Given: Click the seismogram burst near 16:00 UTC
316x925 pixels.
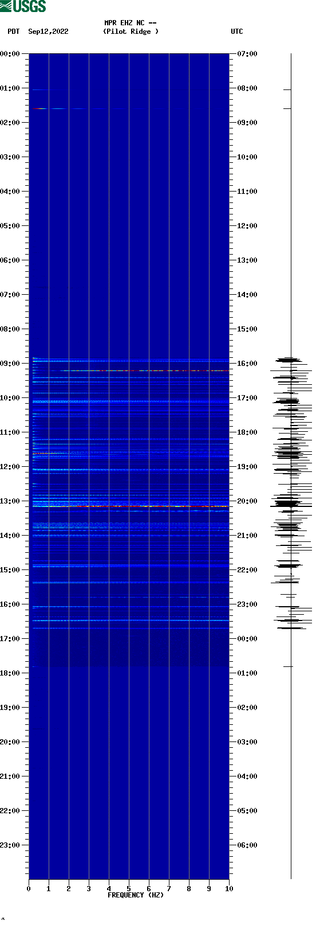Looking at the screenshot, I should 289,360.
